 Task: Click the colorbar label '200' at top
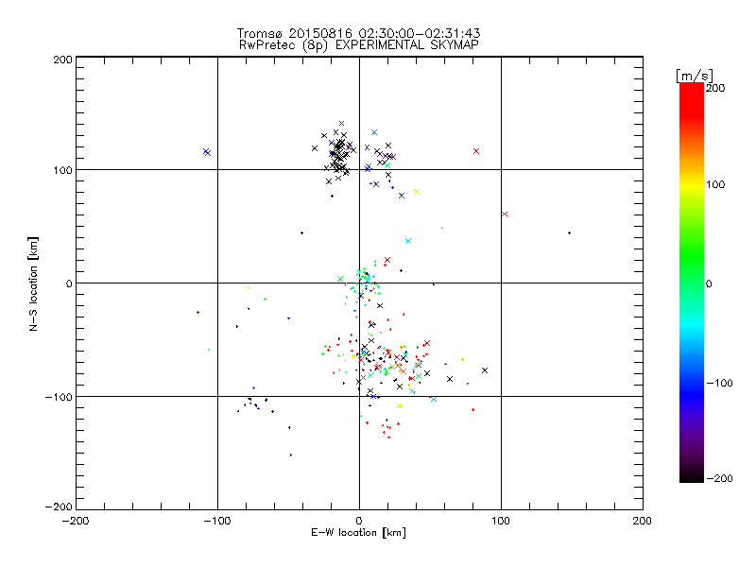(715, 88)
